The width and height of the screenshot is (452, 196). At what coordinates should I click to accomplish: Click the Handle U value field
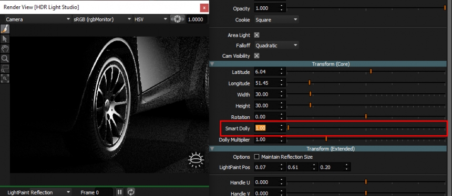click(x=266, y=182)
